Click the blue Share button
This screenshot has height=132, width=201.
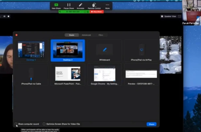(x=151, y=124)
